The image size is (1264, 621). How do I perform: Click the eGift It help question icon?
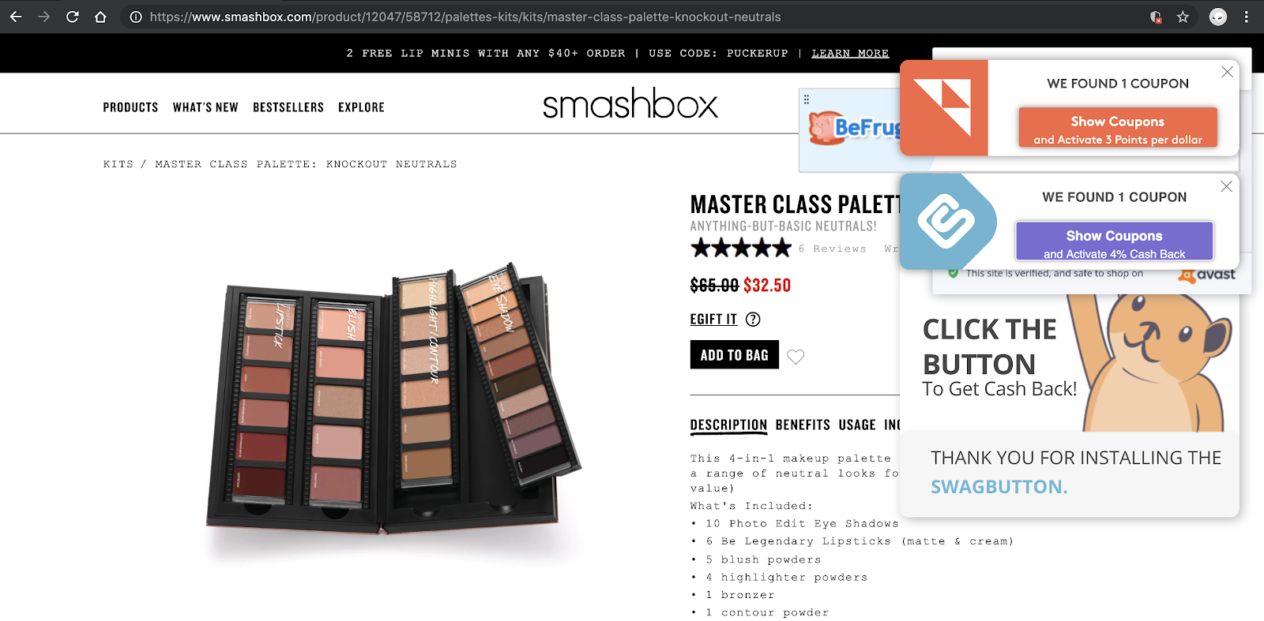point(753,320)
